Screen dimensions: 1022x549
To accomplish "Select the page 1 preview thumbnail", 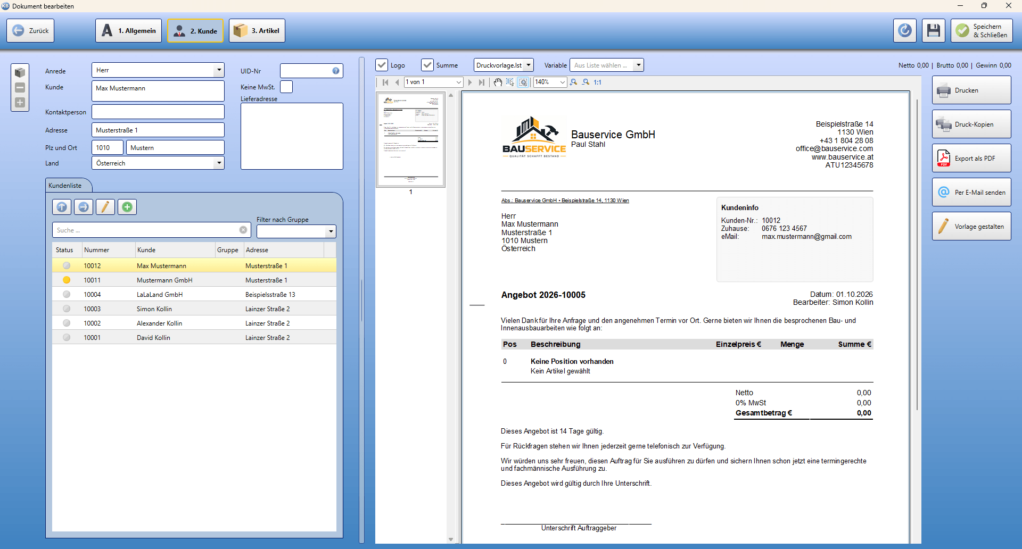I will point(410,140).
